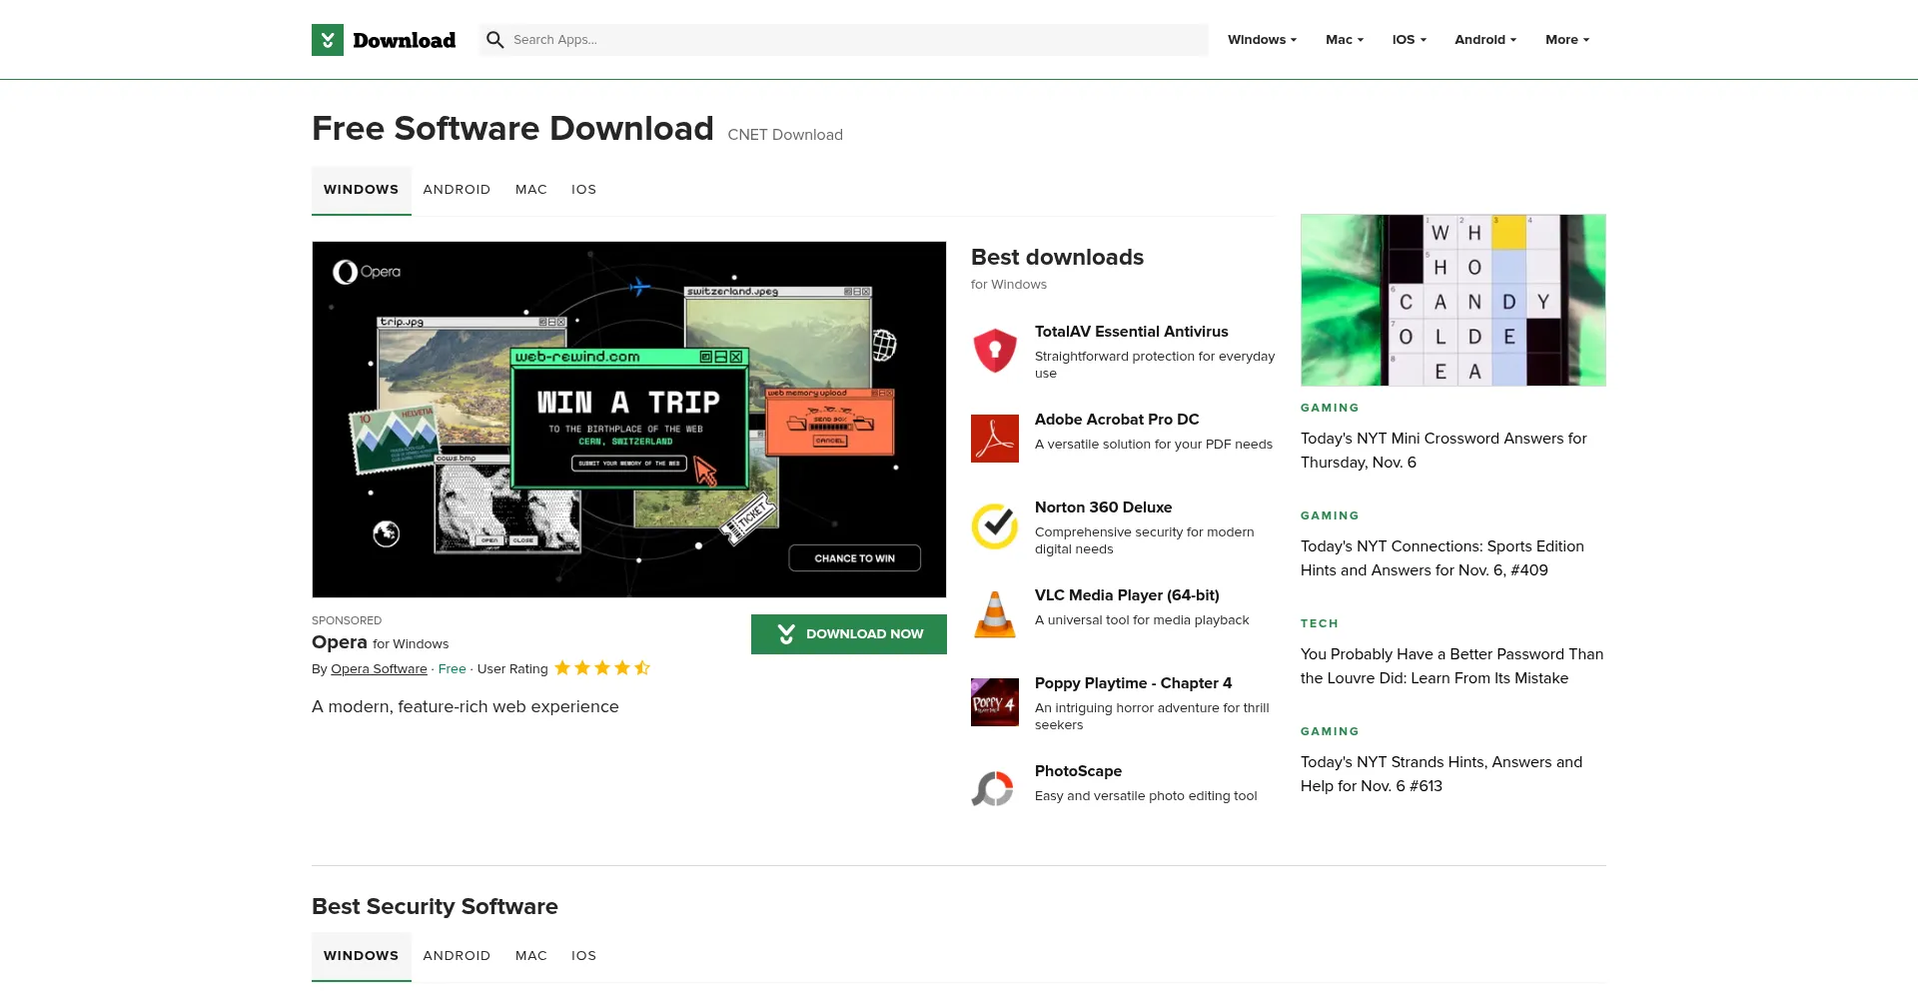Open the PhotoScape app icon
The width and height of the screenshot is (1918, 992).
click(x=995, y=790)
